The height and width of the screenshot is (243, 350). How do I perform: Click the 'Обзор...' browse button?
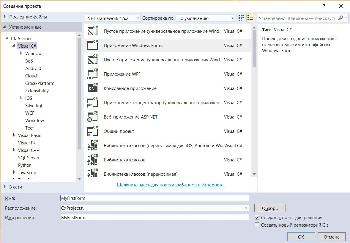270,208
